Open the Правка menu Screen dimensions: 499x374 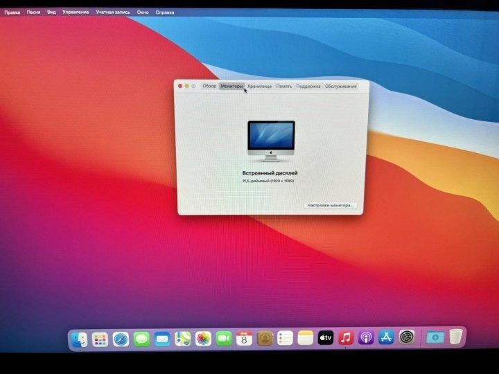[x=12, y=12]
